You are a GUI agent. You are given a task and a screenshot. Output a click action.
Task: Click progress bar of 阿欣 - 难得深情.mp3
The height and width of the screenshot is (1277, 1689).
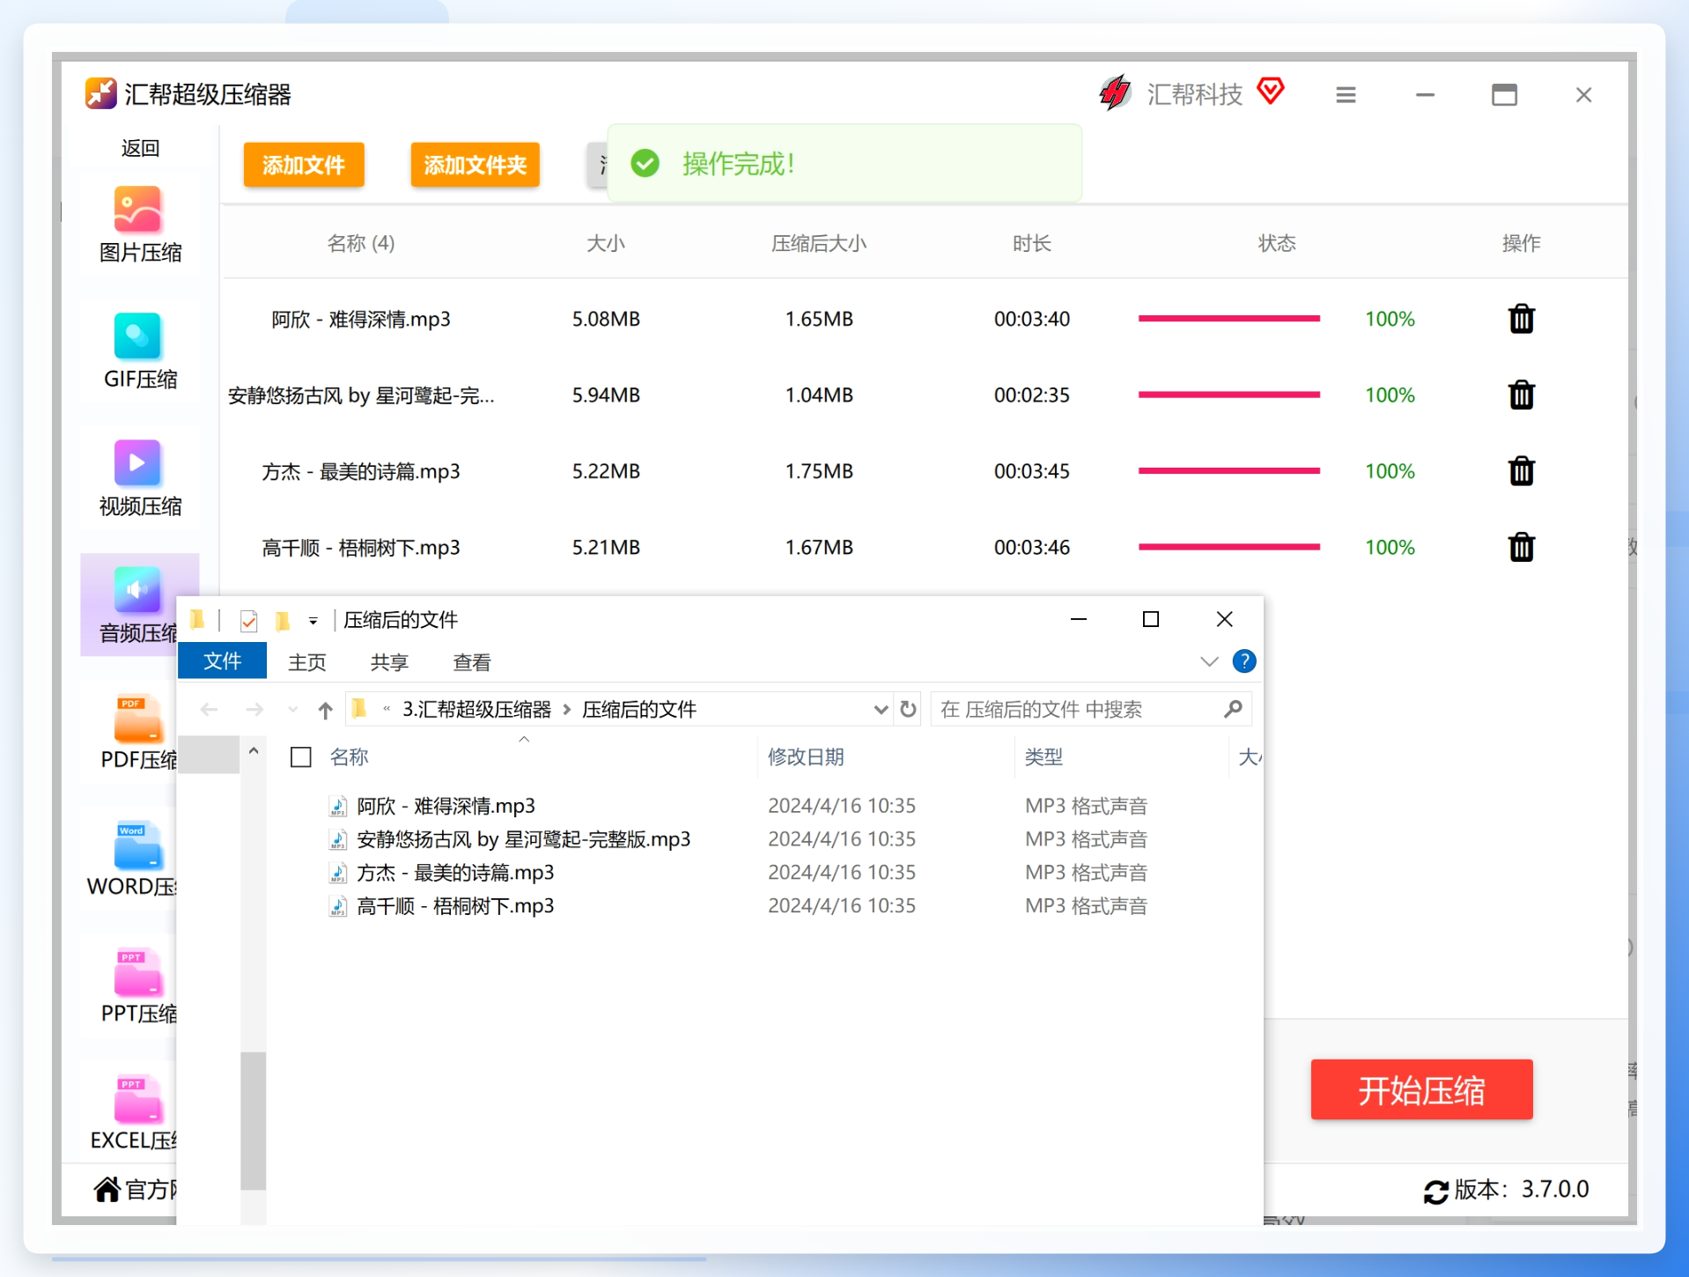click(x=1228, y=319)
